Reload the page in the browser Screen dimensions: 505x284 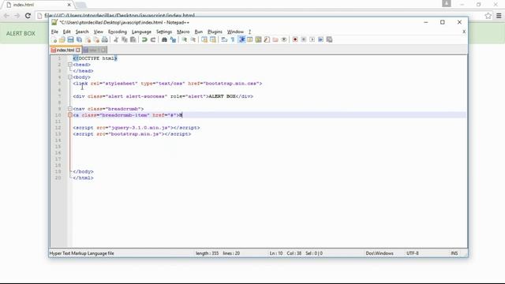pos(28,16)
